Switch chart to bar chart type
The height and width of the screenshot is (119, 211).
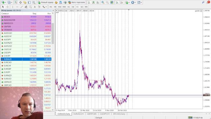point(89,2)
